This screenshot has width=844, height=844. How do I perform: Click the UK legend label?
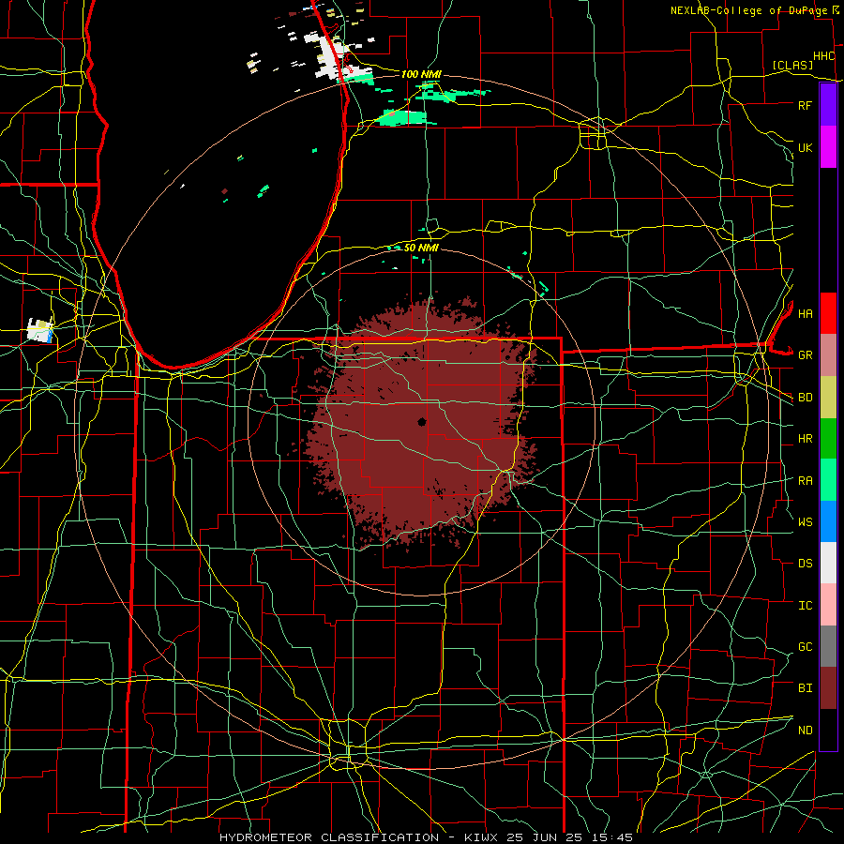[805, 147]
